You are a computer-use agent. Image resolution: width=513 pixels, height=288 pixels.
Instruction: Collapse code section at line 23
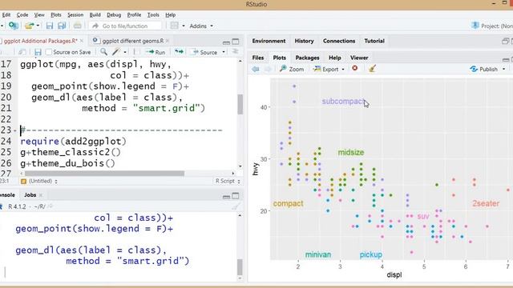15,130
